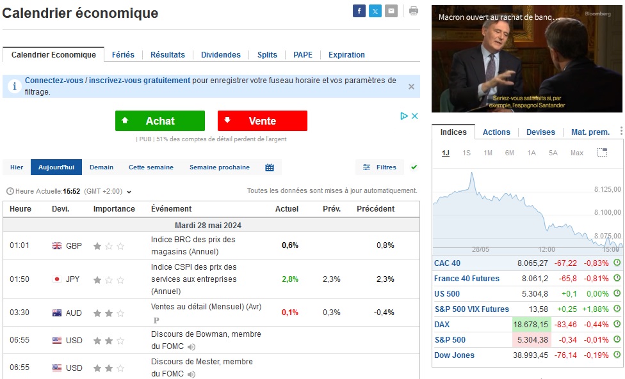Click the clock icon on the US 500 row

tap(617, 293)
